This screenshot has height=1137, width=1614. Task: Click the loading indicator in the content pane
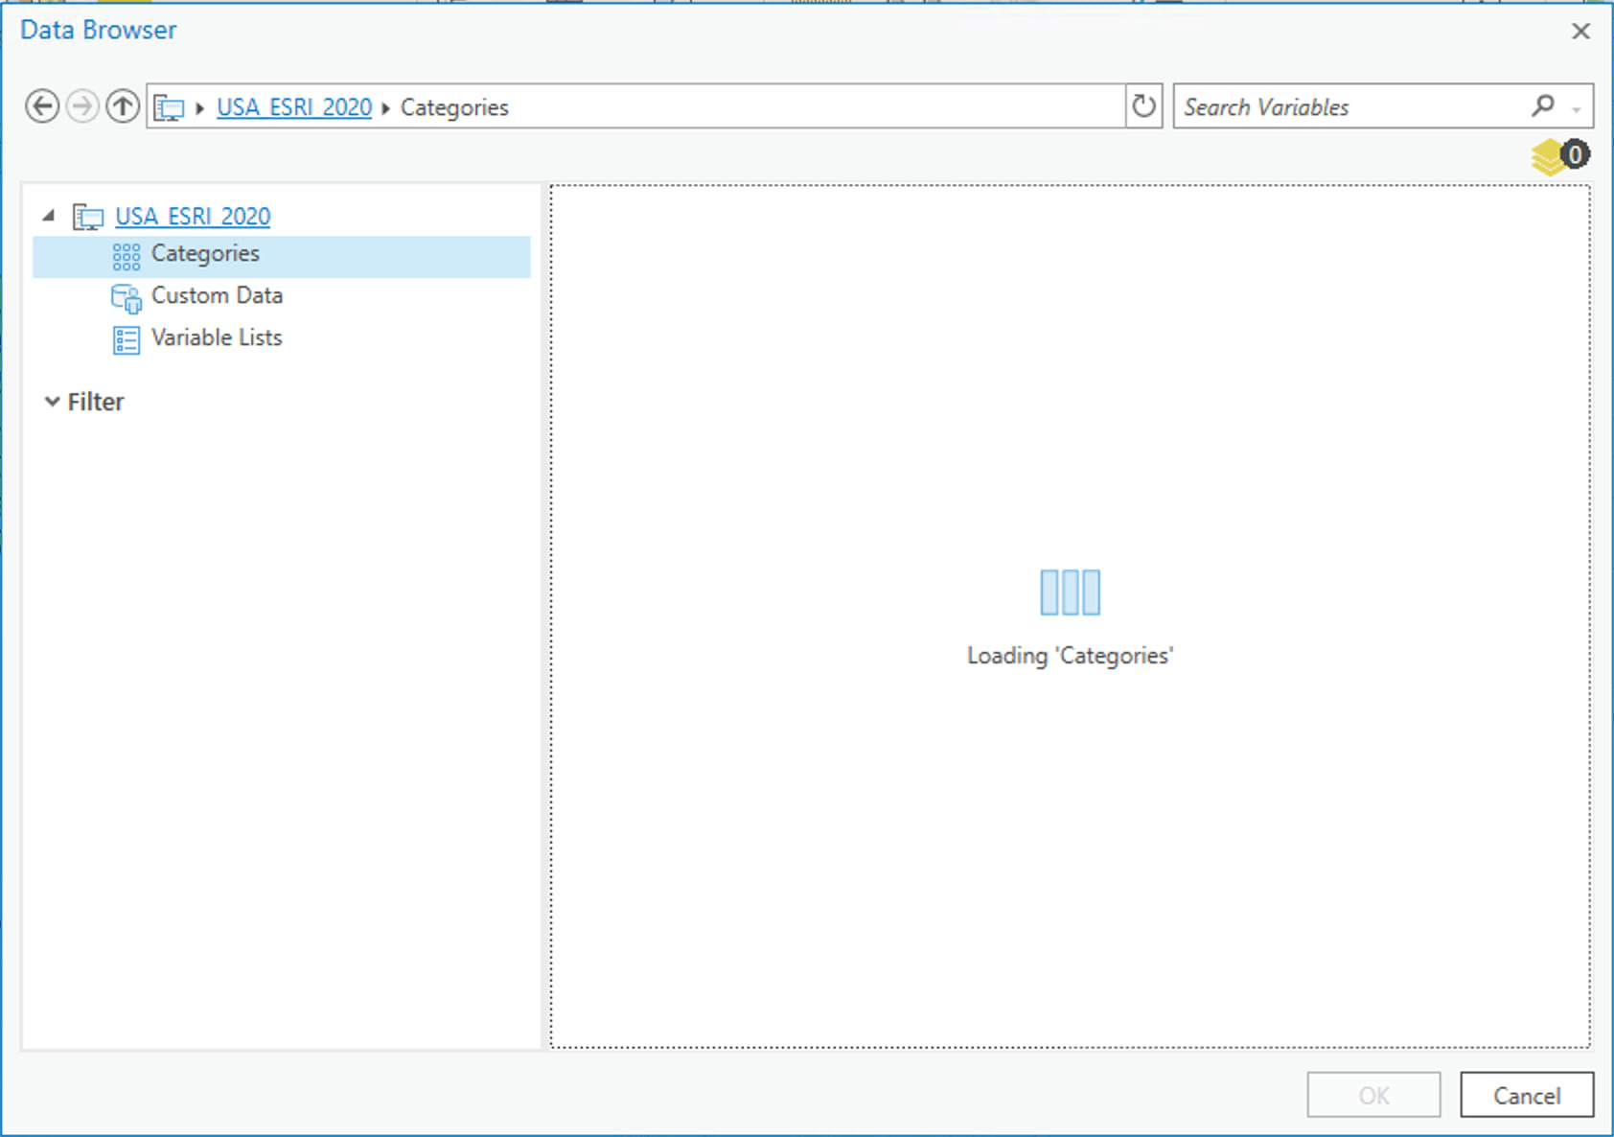tap(1071, 592)
